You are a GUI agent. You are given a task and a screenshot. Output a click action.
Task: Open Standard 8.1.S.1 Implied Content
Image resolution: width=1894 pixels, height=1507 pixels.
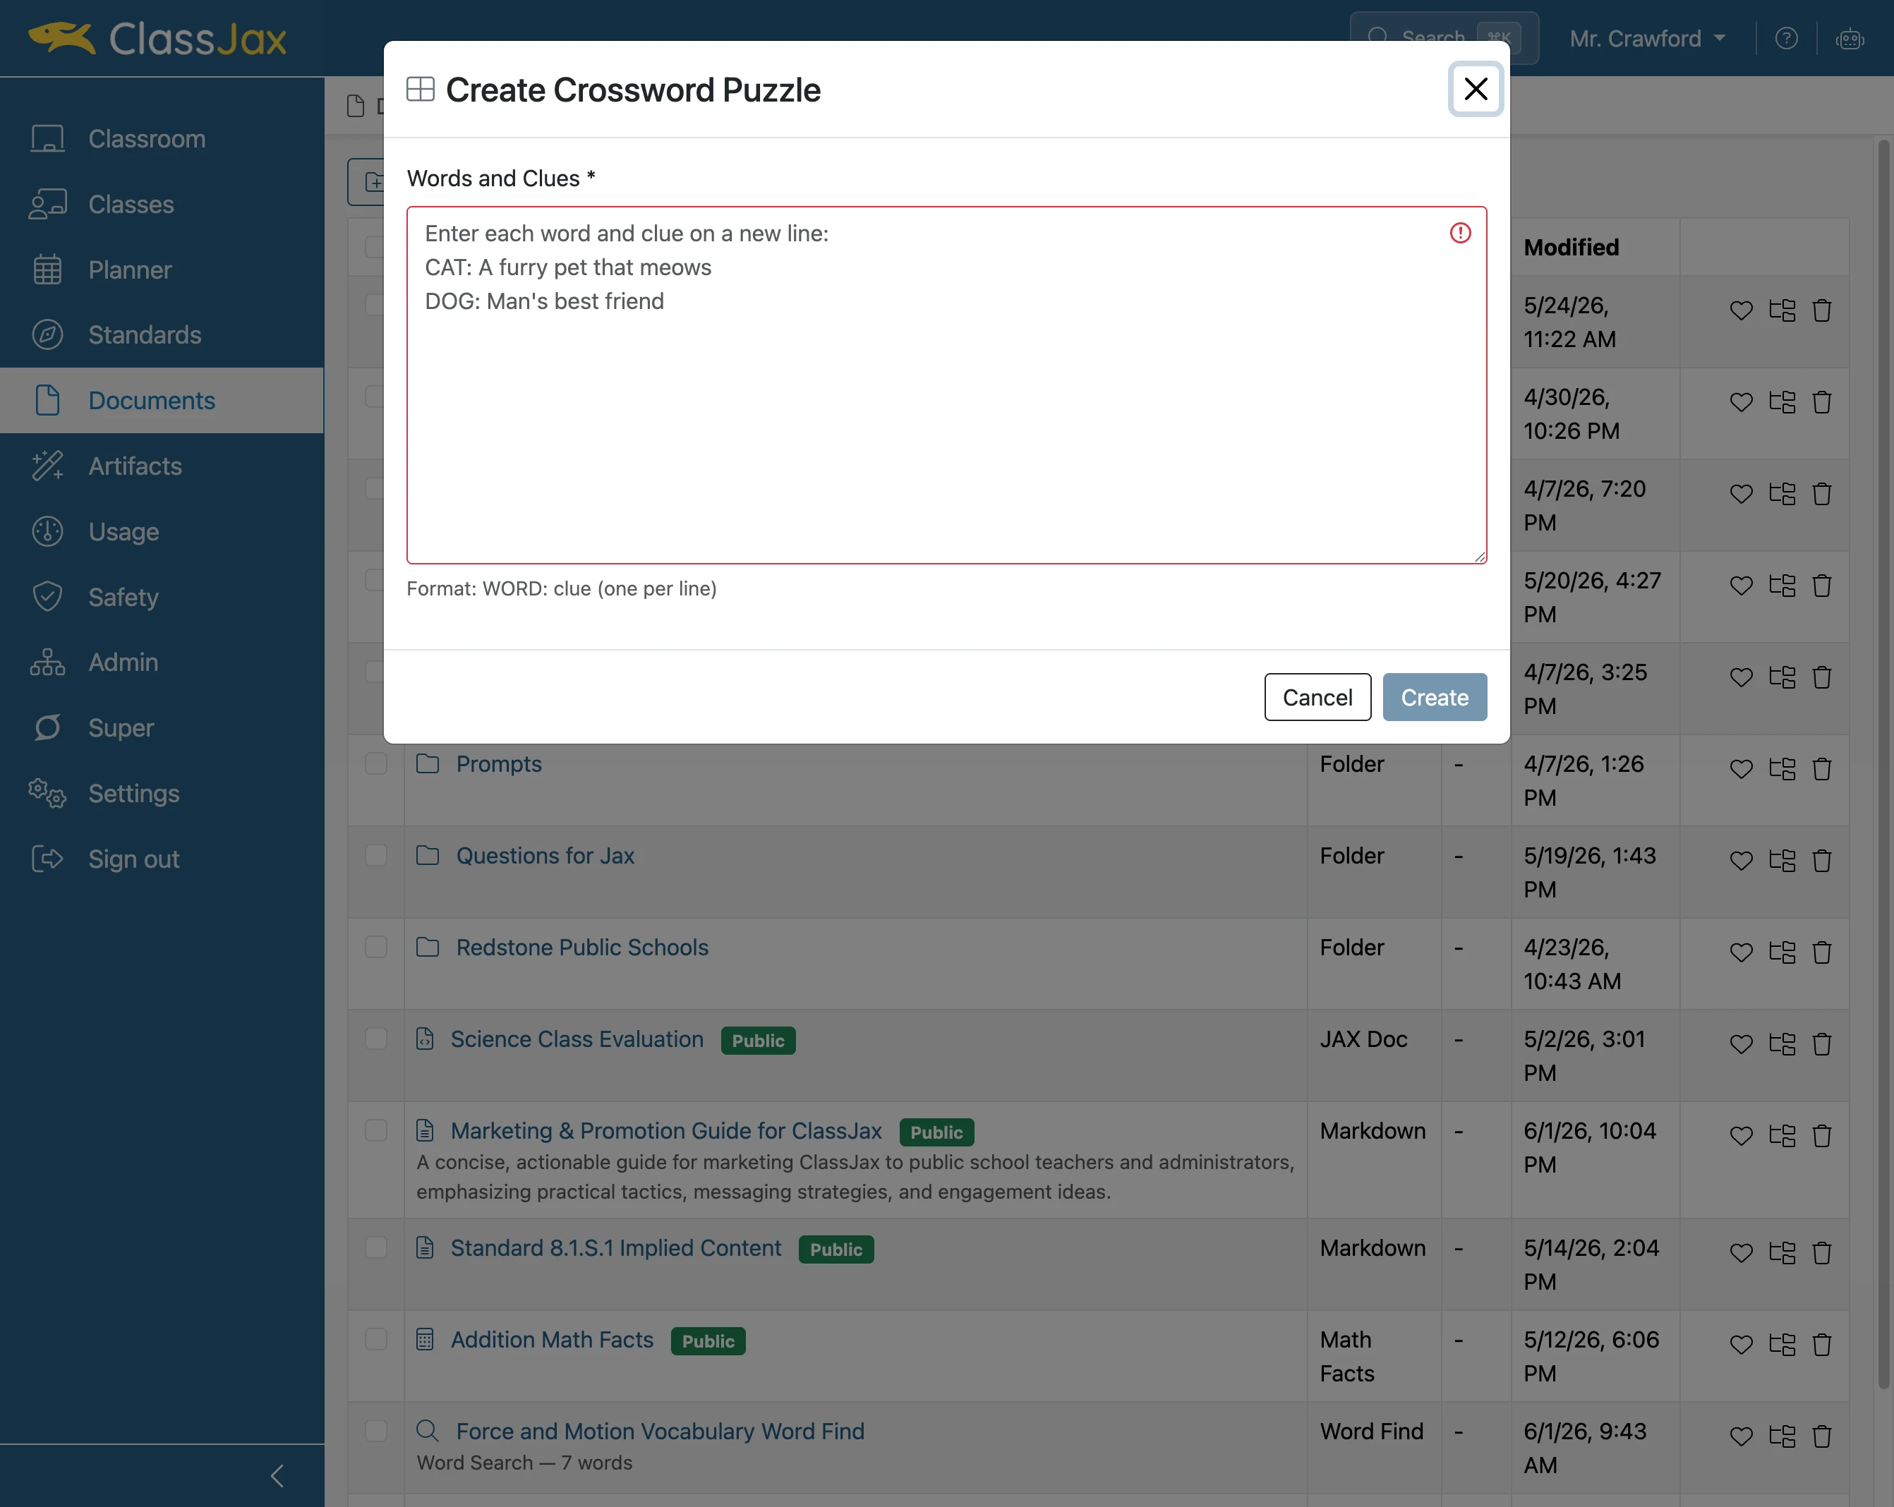pos(615,1248)
